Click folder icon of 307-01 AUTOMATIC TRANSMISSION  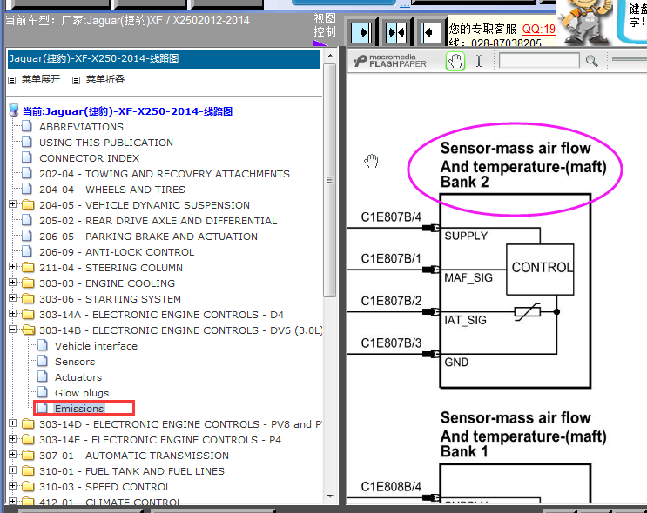pos(28,456)
